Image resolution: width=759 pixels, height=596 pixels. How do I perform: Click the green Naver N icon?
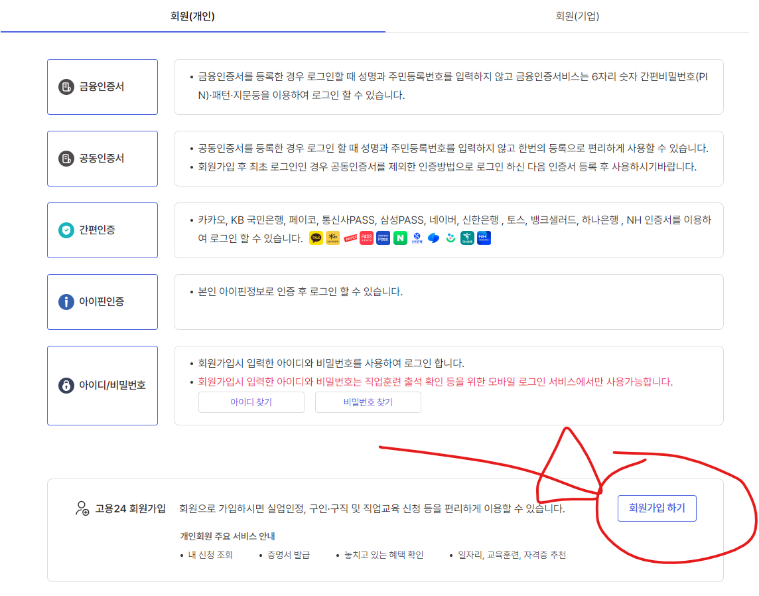pos(400,238)
